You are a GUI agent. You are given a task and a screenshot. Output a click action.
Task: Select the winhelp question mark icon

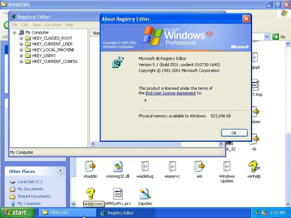coord(254,166)
